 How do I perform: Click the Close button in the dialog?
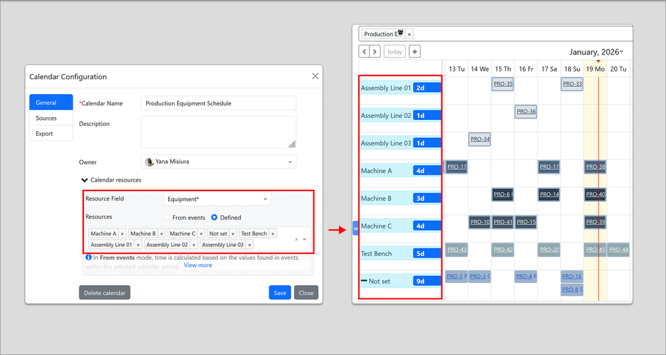pyautogui.click(x=306, y=292)
